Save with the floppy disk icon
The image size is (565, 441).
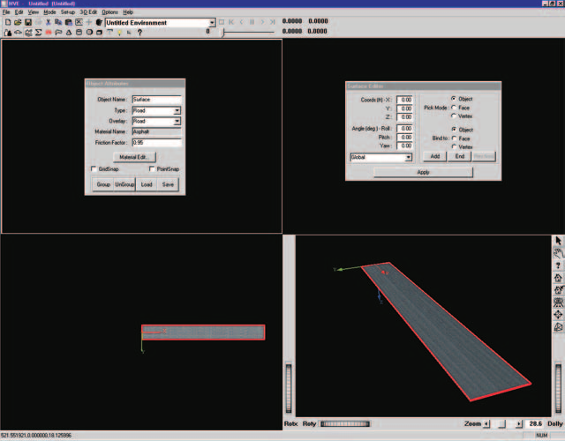coord(27,22)
